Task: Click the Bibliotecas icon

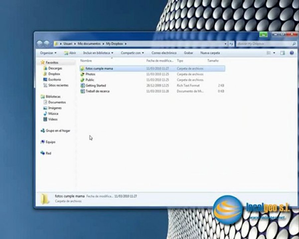Action: point(43,97)
